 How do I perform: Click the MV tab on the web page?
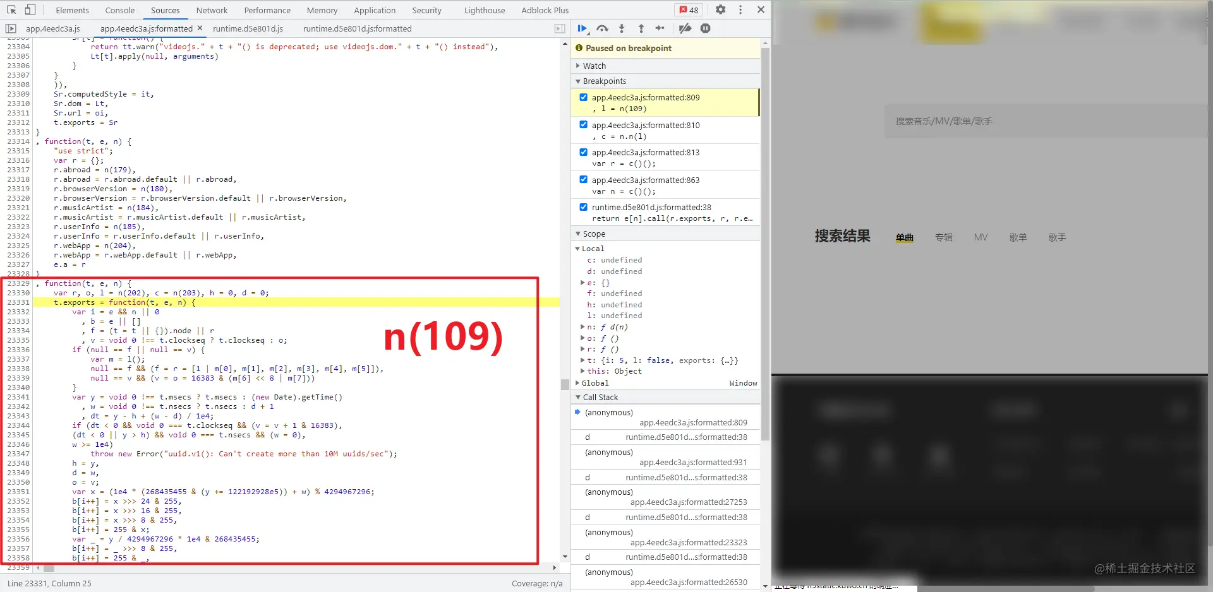[x=981, y=237]
